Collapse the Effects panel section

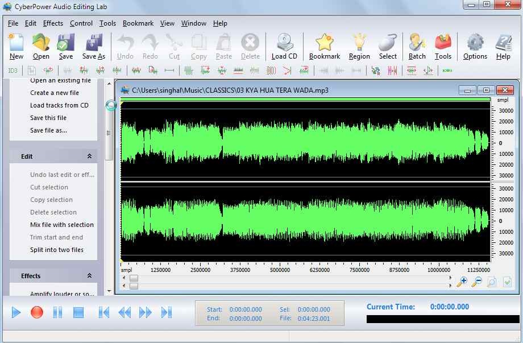click(89, 276)
